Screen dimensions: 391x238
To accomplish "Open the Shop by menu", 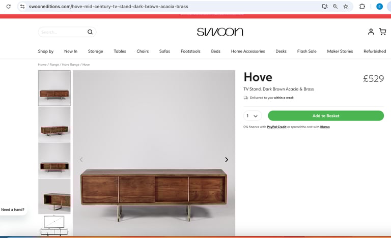I will 46,51.
